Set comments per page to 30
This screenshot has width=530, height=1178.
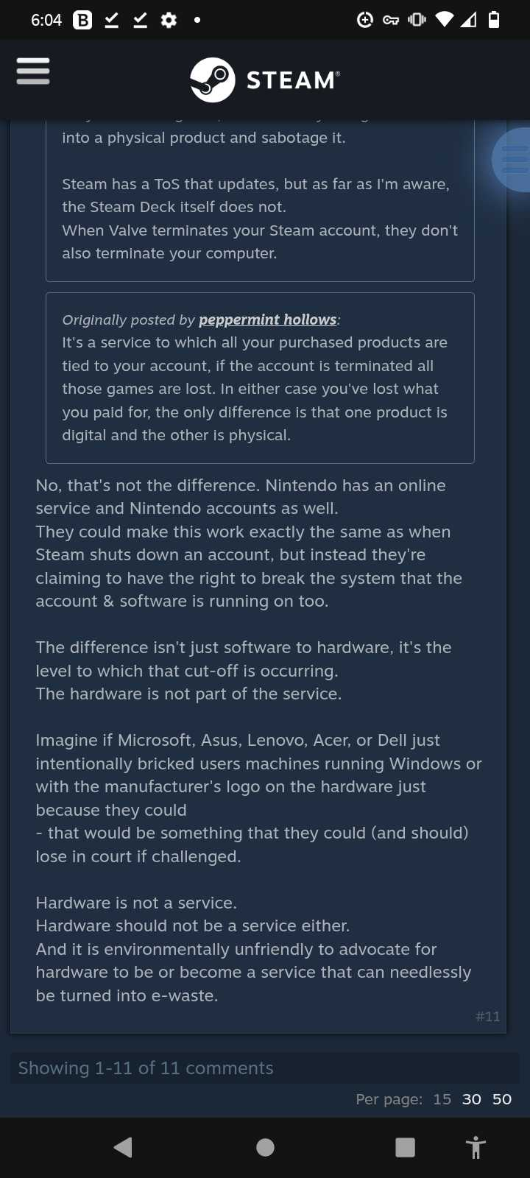click(472, 1099)
